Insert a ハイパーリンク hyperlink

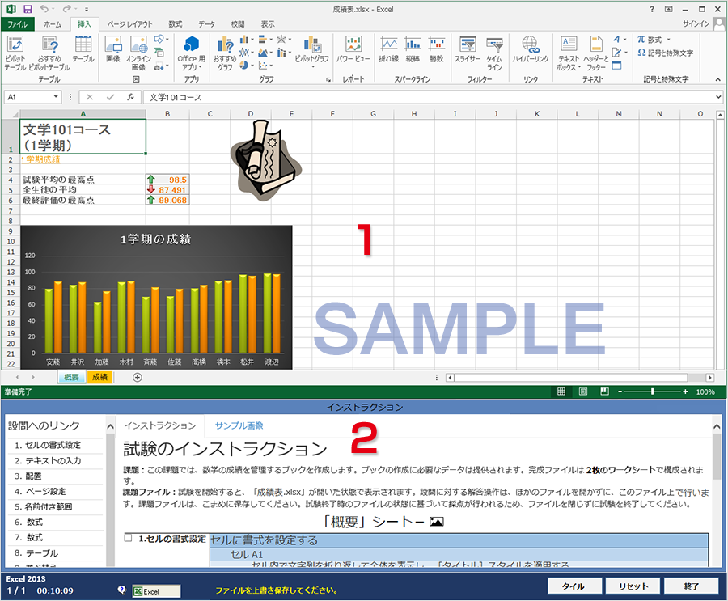(530, 49)
